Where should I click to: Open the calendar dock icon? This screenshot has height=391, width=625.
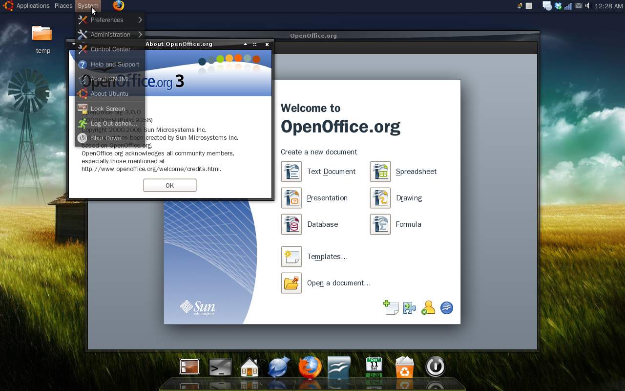point(374,367)
